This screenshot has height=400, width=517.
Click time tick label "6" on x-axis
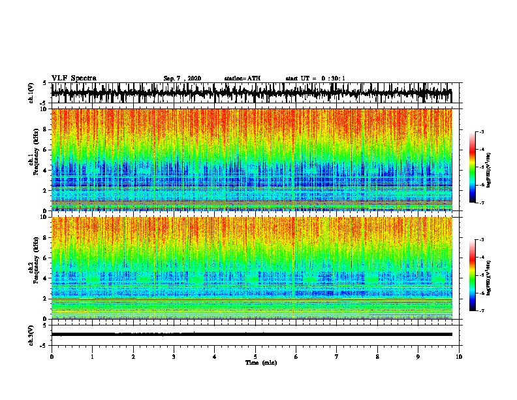pyautogui.click(x=296, y=357)
